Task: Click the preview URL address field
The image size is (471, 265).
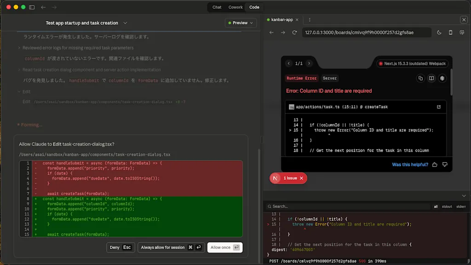Action: pyautogui.click(x=367, y=32)
